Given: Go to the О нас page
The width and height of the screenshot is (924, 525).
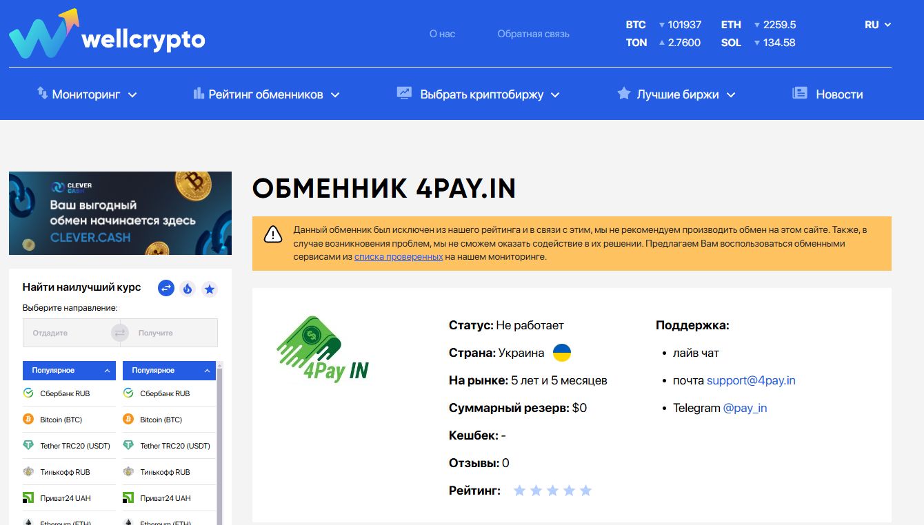Looking at the screenshot, I should (x=442, y=34).
